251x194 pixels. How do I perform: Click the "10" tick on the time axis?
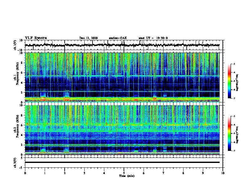[223, 173]
